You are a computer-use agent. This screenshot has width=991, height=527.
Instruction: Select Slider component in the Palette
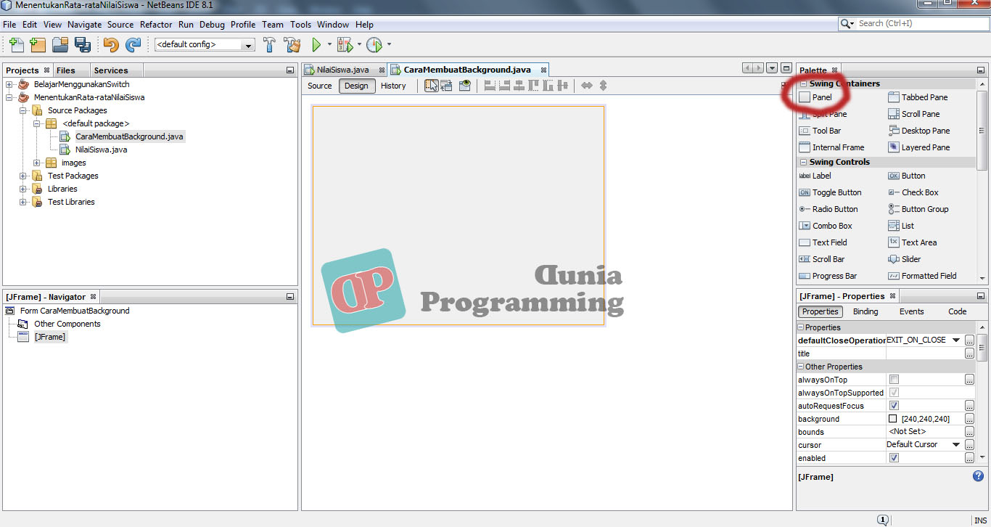(905, 259)
